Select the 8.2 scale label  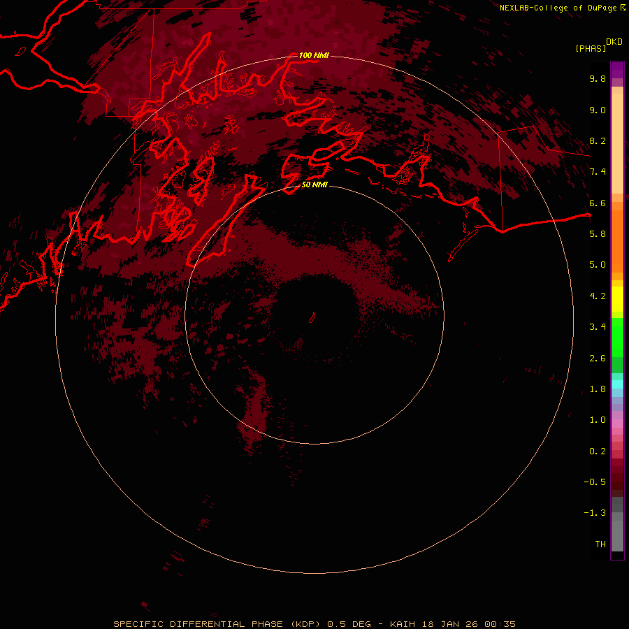pos(598,140)
